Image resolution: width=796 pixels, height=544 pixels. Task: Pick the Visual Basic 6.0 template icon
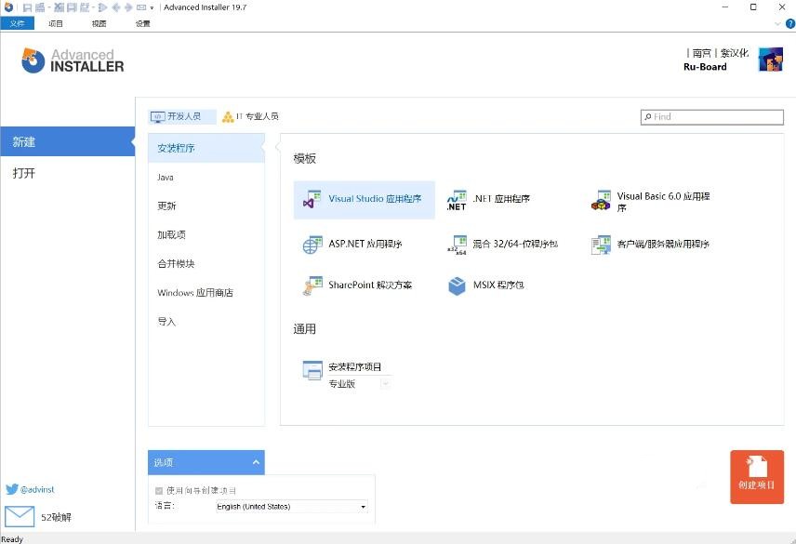pos(601,201)
